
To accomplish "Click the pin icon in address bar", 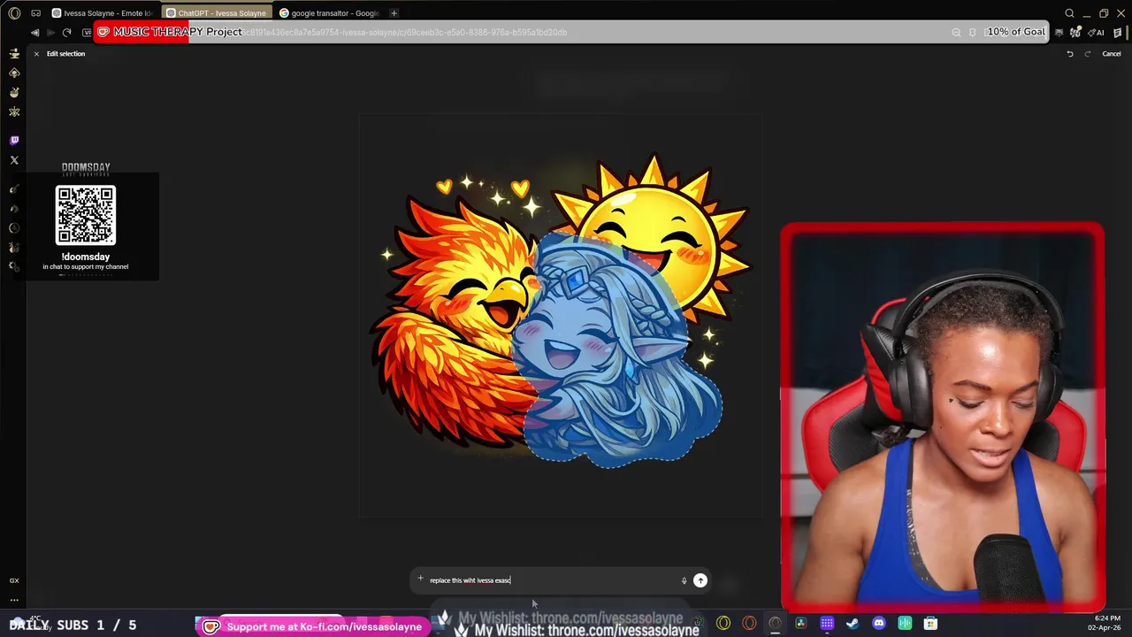I will pyautogui.click(x=973, y=33).
